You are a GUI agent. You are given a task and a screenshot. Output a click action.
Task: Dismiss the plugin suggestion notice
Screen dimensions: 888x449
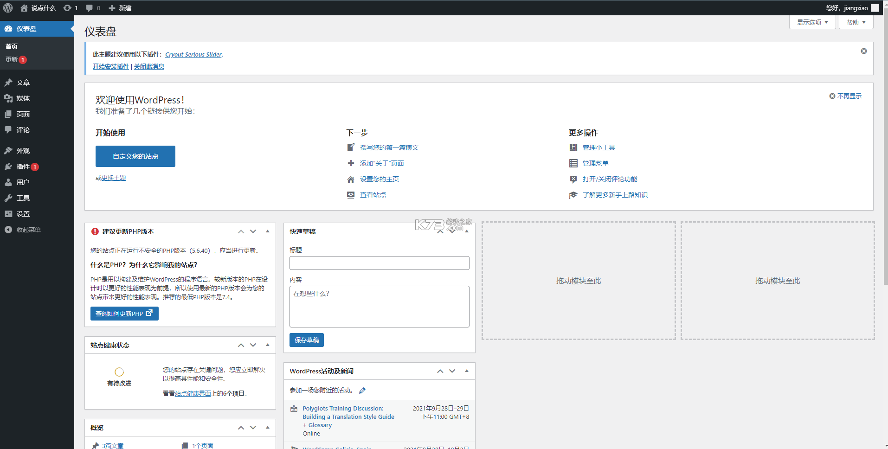864,51
